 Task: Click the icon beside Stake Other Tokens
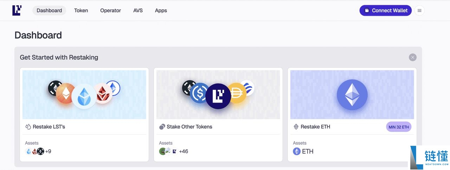[x=162, y=127]
